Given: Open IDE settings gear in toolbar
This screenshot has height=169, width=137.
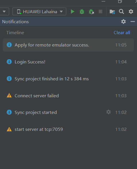Looking at the screenshot, I should pos(131,11).
